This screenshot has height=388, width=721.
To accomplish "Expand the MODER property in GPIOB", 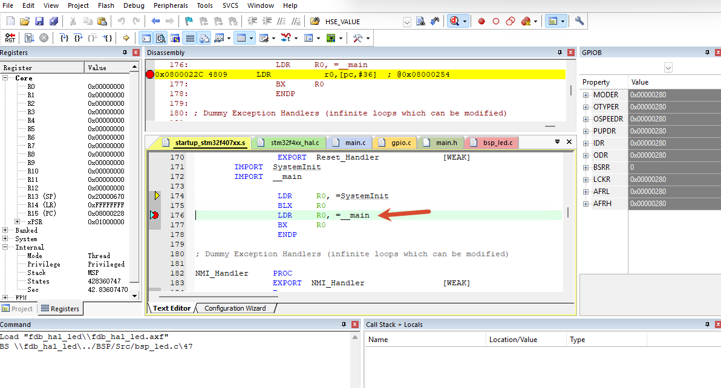I will pos(586,95).
